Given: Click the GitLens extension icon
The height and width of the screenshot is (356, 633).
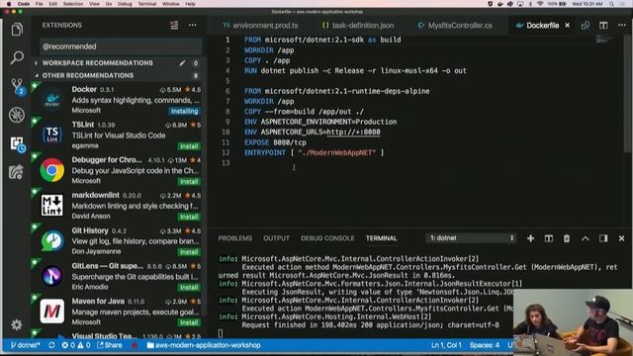Looking at the screenshot, I should click(x=52, y=276).
